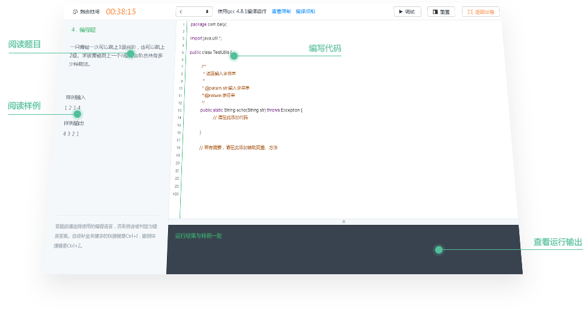Click the 编写代码 annotation label
This screenshot has width=583, height=309.
click(325, 49)
